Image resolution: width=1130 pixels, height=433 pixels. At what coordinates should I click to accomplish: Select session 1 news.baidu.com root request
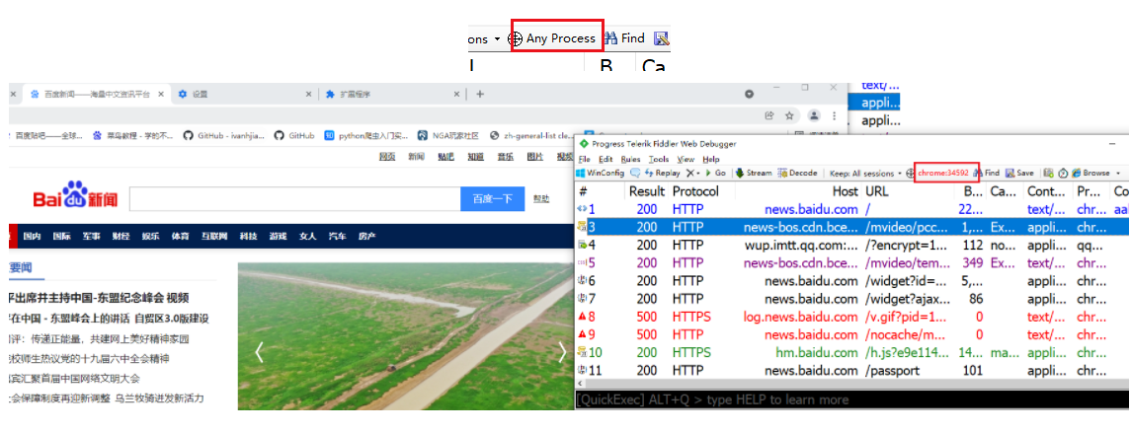[x=851, y=209]
